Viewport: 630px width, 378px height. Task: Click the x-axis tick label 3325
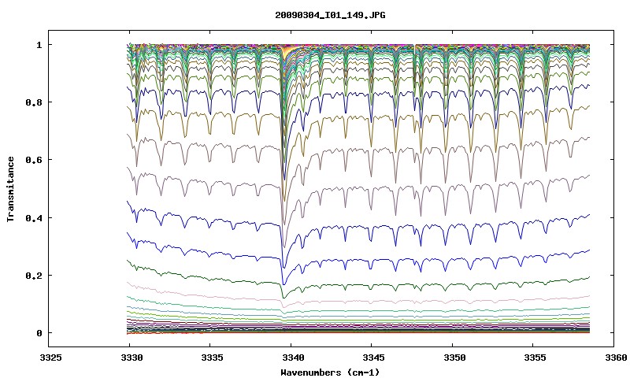click(x=50, y=358)
